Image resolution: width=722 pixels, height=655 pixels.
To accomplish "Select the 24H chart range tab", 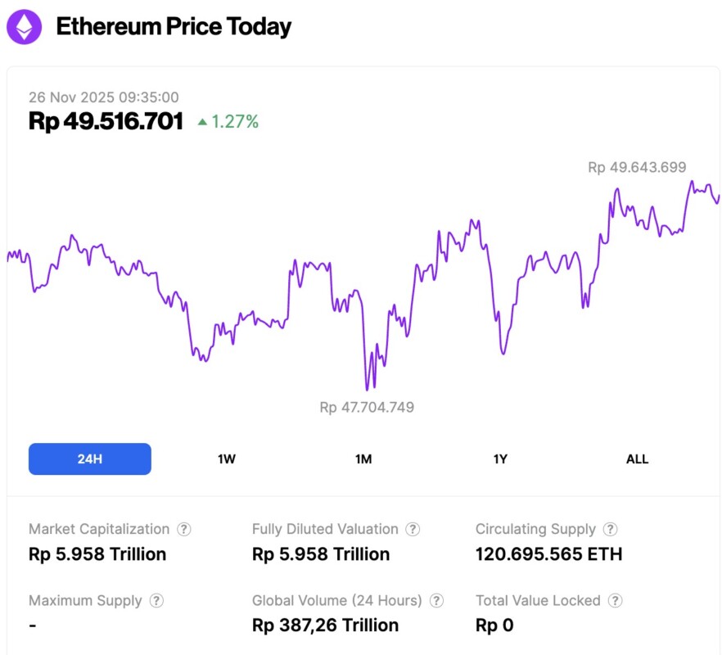I will click(x=90, y=459).
